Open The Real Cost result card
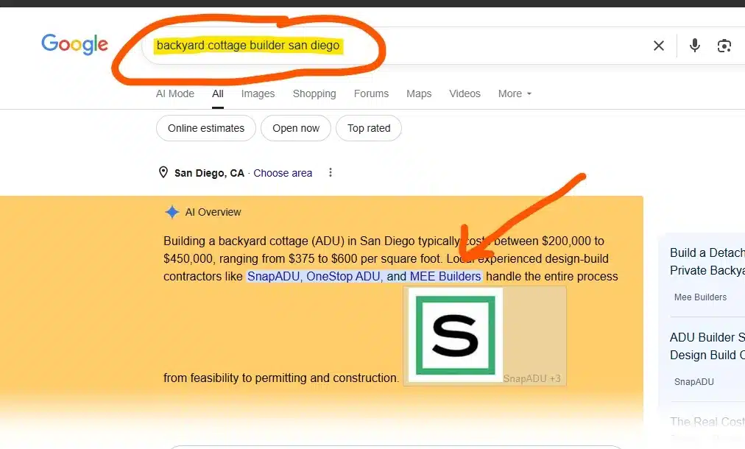 pos(707,422)
